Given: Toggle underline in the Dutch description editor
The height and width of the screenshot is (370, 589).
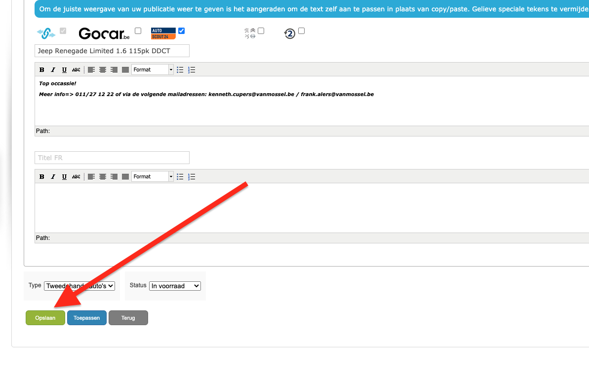Looking at the screenshot, I should pos(64,70).
